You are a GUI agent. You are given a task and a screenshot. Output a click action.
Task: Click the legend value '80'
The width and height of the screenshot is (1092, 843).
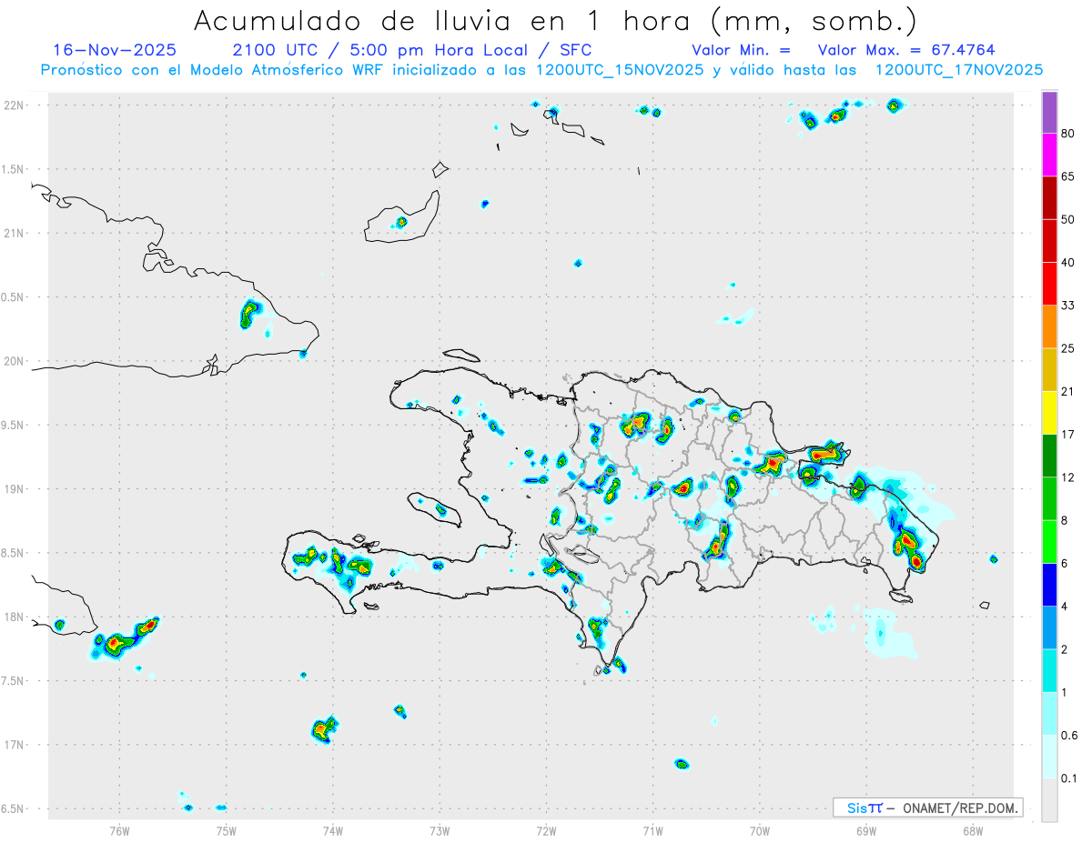pyautogui.click(x=1068, y=135)
